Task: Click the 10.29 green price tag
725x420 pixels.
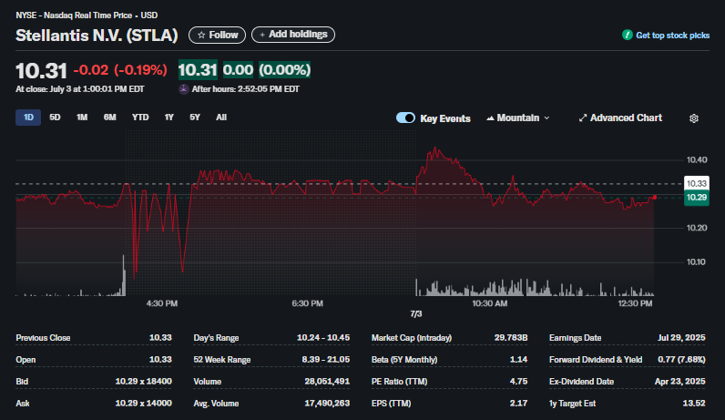Action: coord(696,198)
